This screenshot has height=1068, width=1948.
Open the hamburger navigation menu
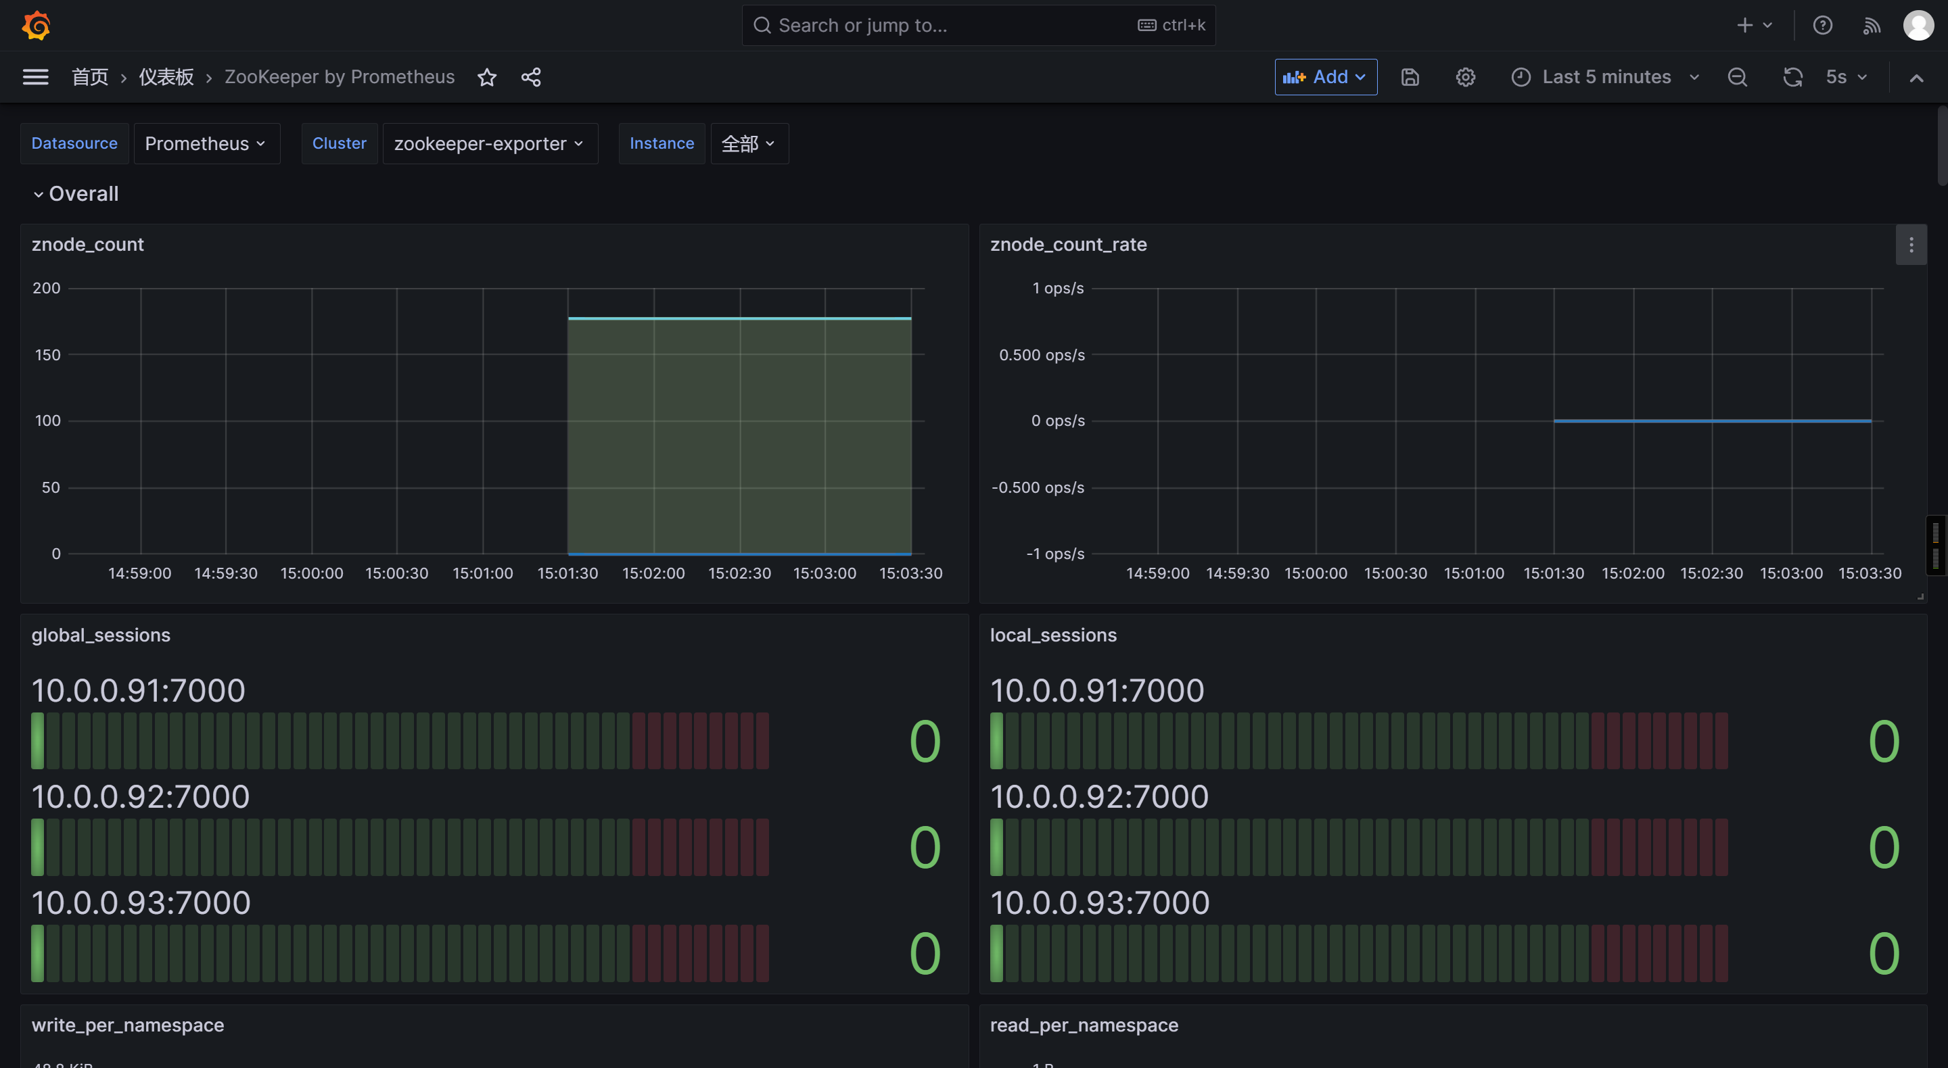(x=36, y=77)
